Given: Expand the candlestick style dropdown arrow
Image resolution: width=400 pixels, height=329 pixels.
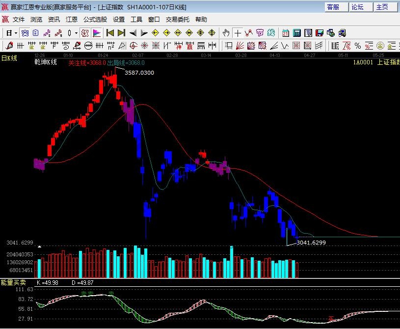Looking at the screenshot, I should (75, 33).
